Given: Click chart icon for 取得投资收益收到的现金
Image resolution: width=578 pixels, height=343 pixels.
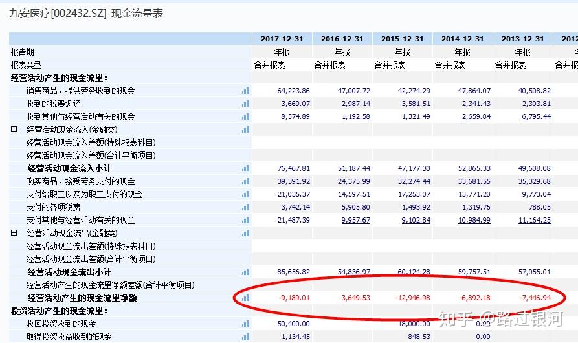Looking at the screenshot, I should 245,337.
